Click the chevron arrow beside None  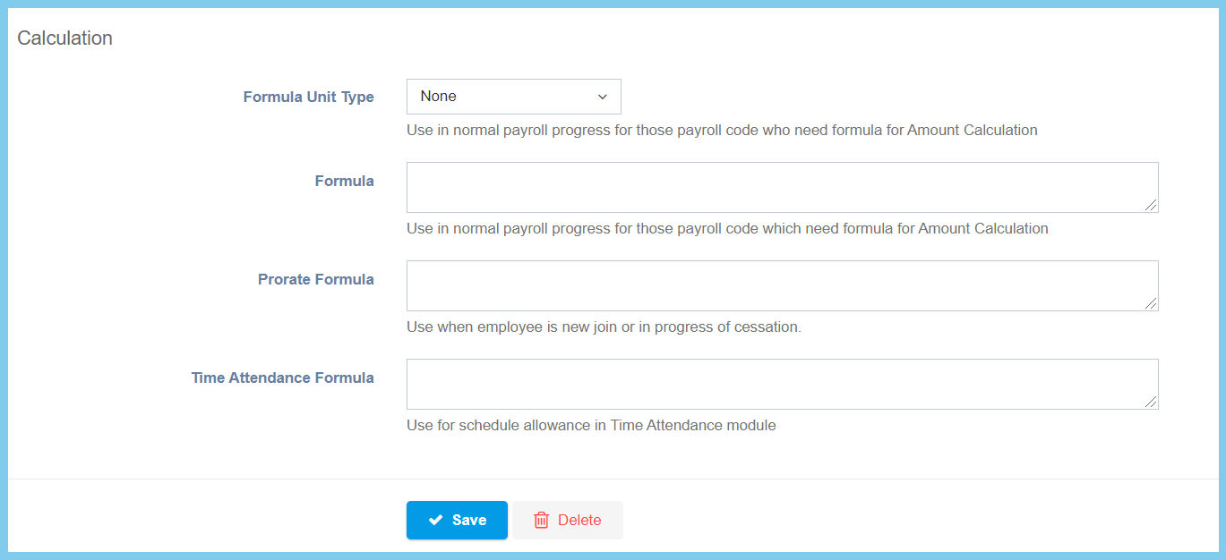603,97
